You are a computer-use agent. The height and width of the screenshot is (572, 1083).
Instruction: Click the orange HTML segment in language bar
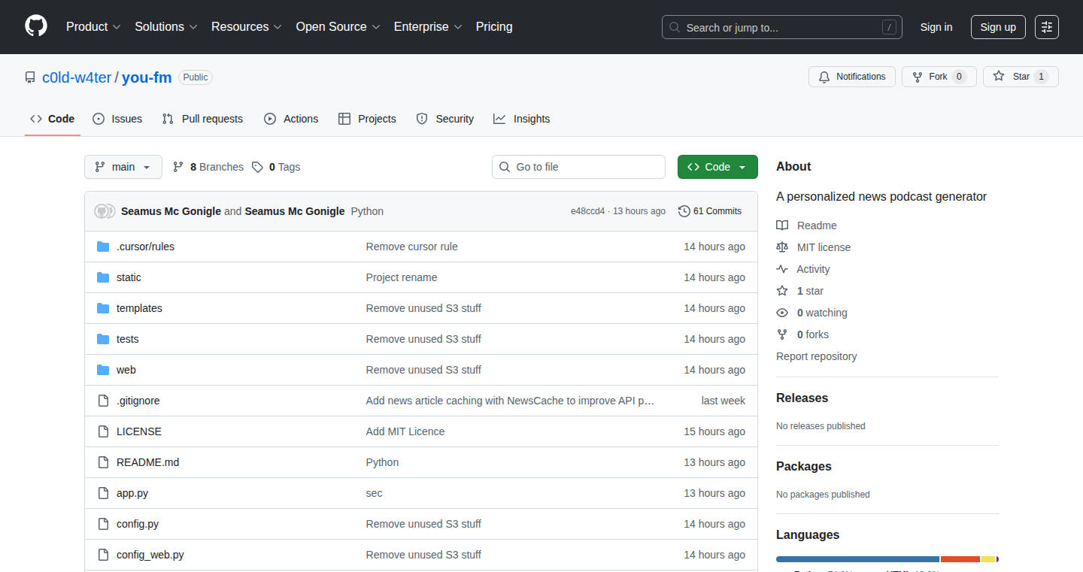pyautogui.click(x=960, y=559)
